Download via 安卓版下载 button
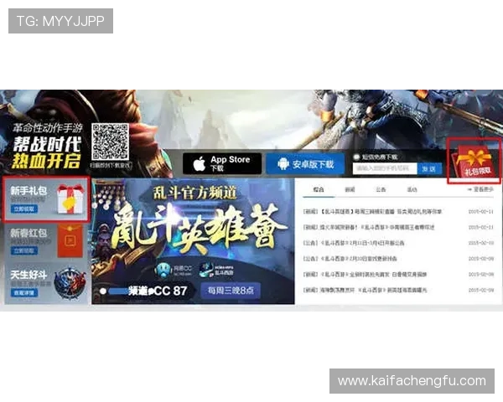This screenshot has width=503, height=402. pos(305,164)
